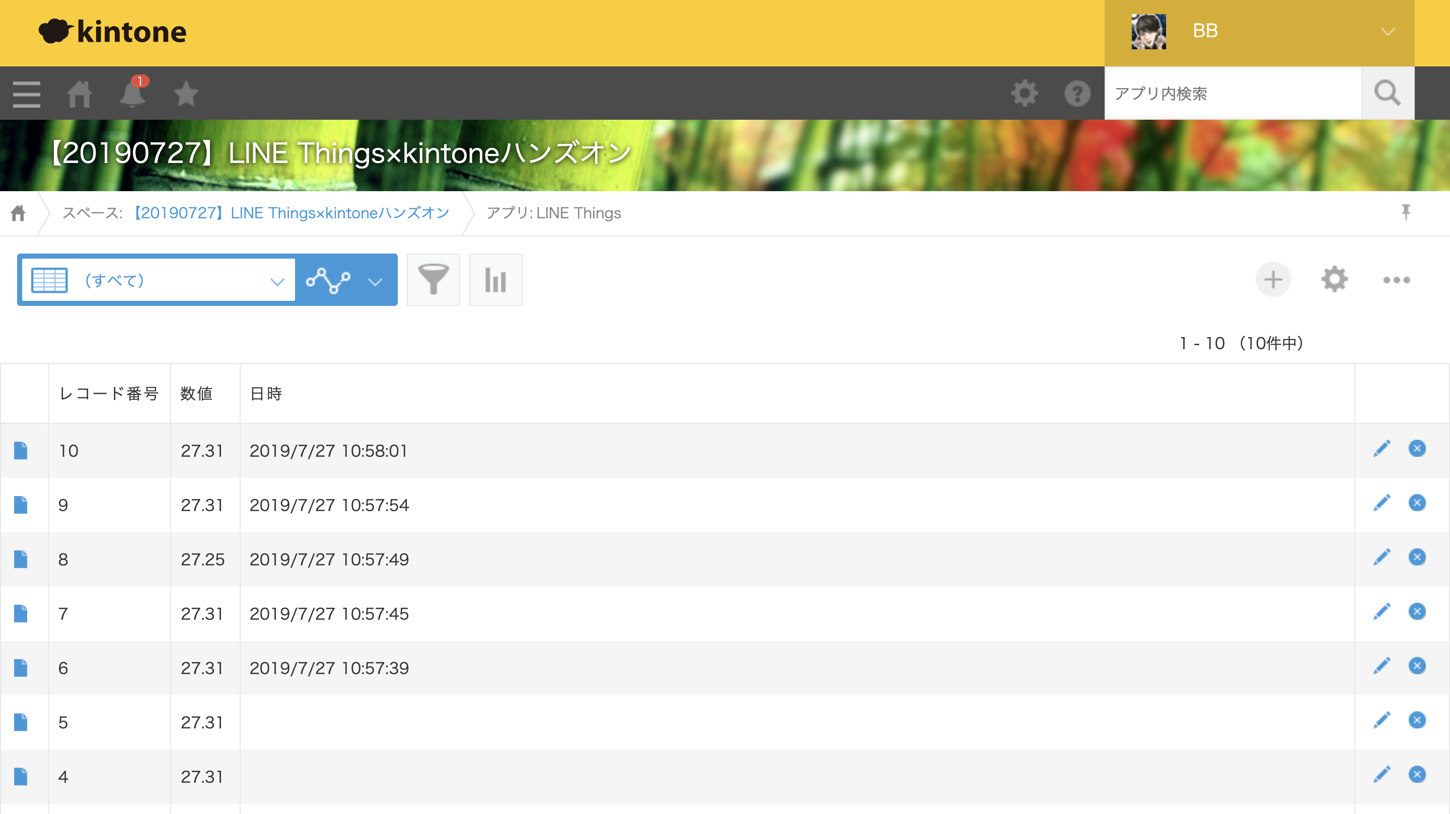Image resolution: width=1450 pixels, height=814 pixels.
Task: Delete record 10
Action: 1417,448
